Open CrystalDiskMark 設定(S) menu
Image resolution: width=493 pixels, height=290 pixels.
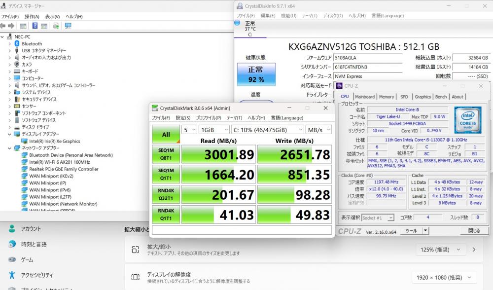click(x=183, y=118)
